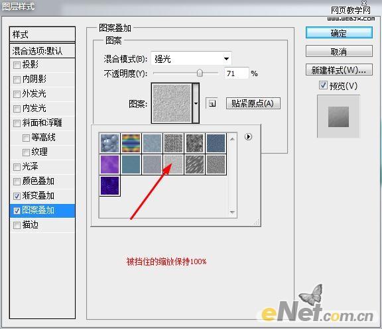Click the style preview thumbnail under 预览
The image size is (382, 329).
(338, 117)
